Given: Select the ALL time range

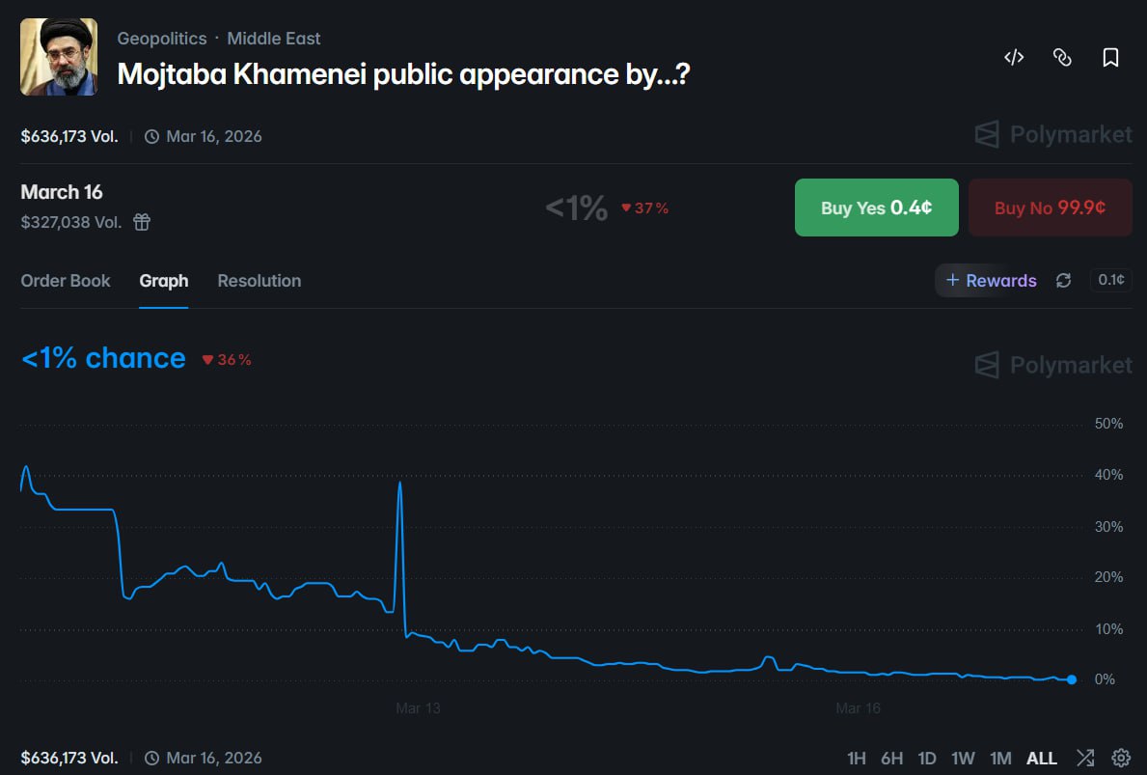Looking at the screenshot, I should 1042,758.
